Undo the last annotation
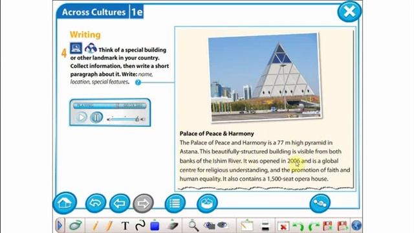 point(299,227)
